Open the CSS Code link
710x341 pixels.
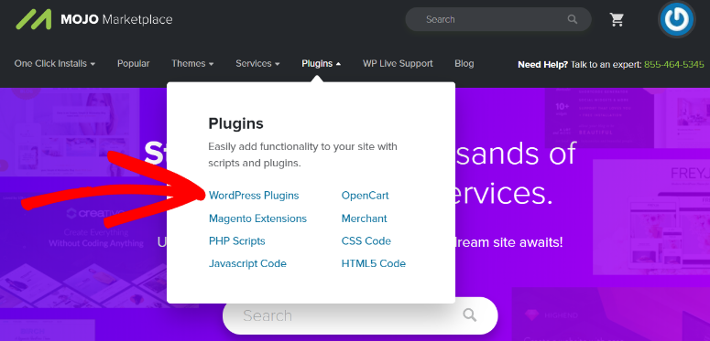(366, 241)
